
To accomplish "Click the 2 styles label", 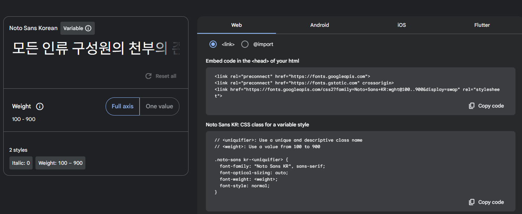I will (x=18, y=150).
